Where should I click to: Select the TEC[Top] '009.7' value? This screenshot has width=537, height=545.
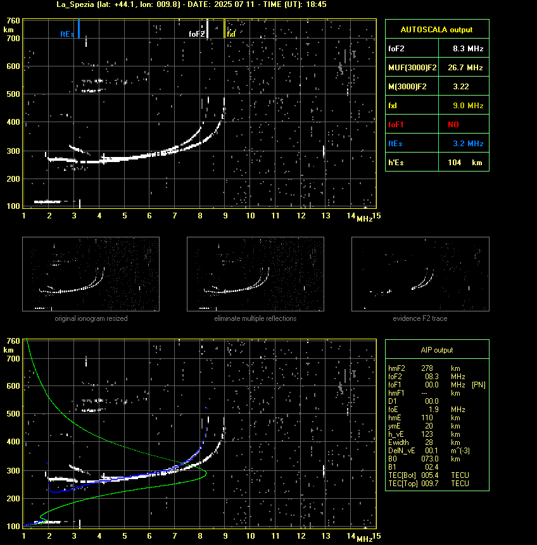pos(430,484)
